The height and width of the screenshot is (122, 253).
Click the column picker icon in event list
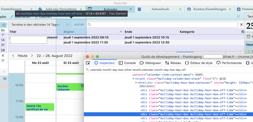pyautogui.click(x=242, y=32)
